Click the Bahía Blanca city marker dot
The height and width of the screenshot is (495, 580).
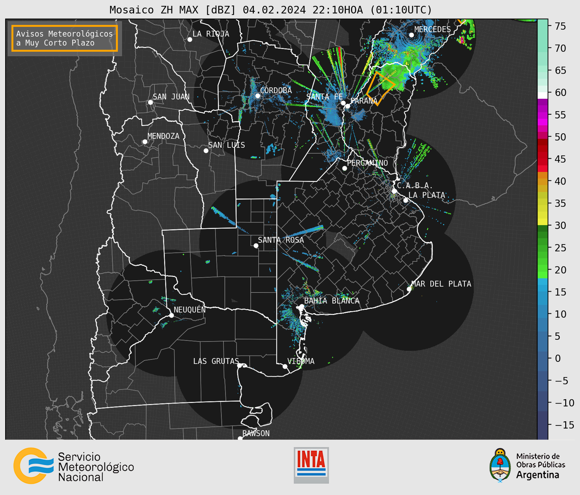click(x=302, y=306)
